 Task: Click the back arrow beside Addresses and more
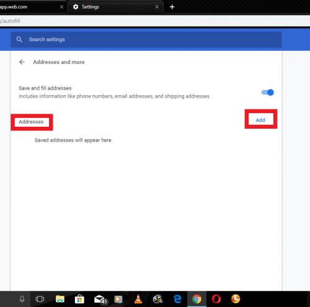pos(22,62)
